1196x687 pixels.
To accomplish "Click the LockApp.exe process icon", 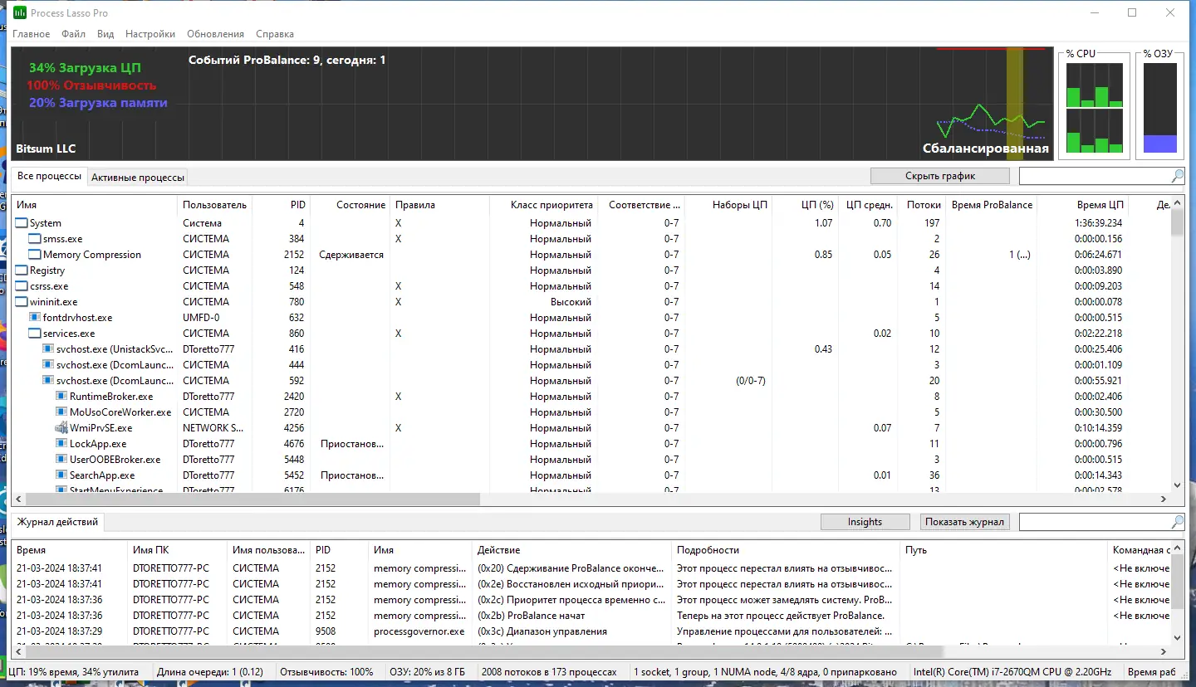I will [61, 444].
